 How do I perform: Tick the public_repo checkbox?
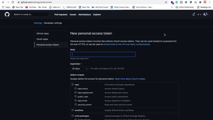point(76,96)
